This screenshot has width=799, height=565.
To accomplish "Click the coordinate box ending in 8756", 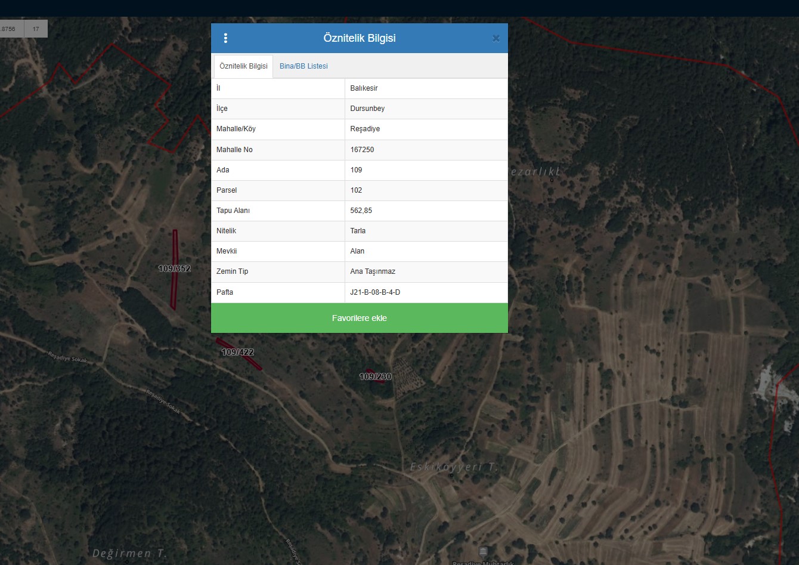I will [10, 29].
